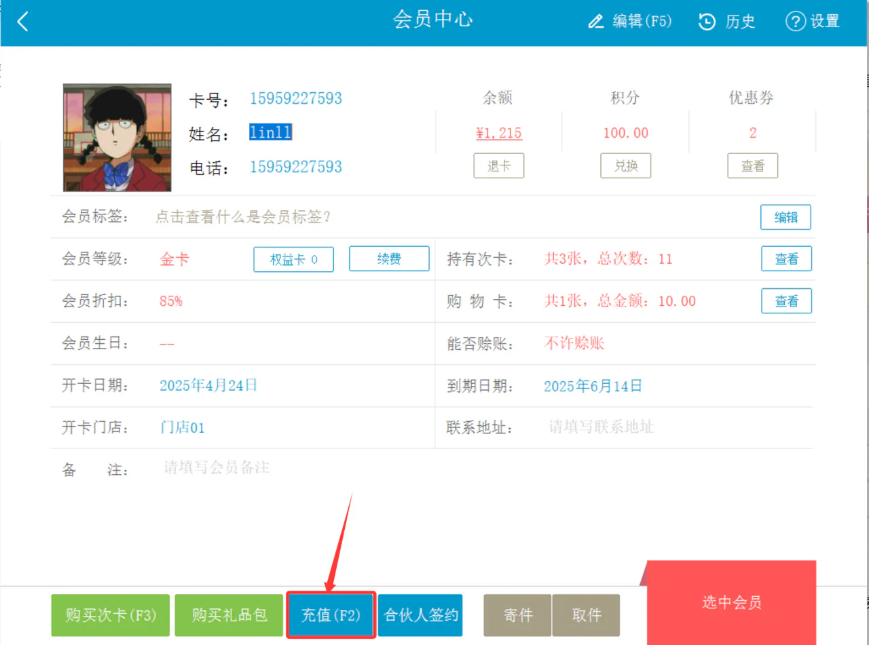Click 点击查看什么是会员标签 hint text

243,217
